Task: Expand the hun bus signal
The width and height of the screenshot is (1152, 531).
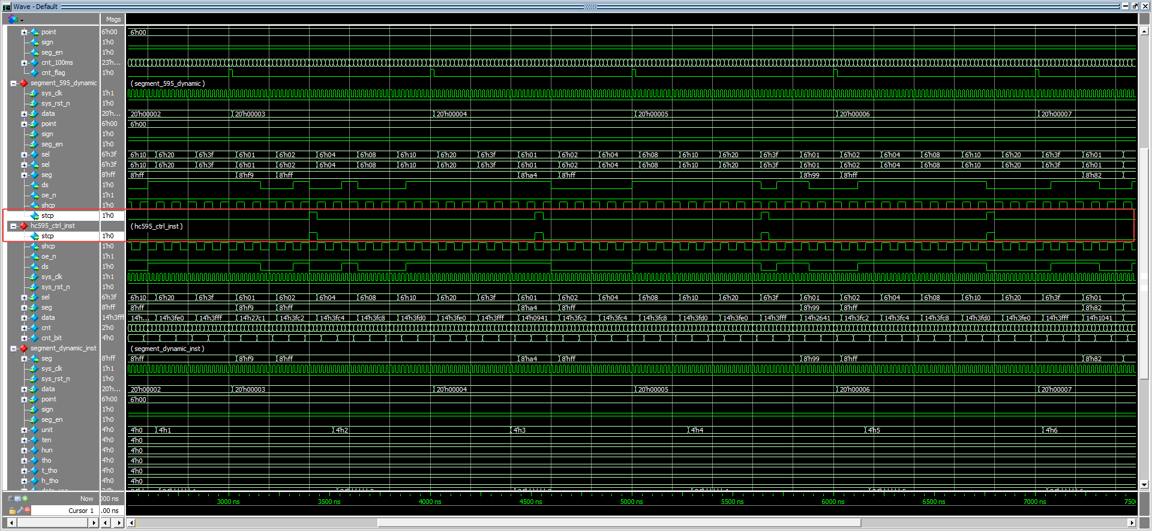Action: click(24, 451)
